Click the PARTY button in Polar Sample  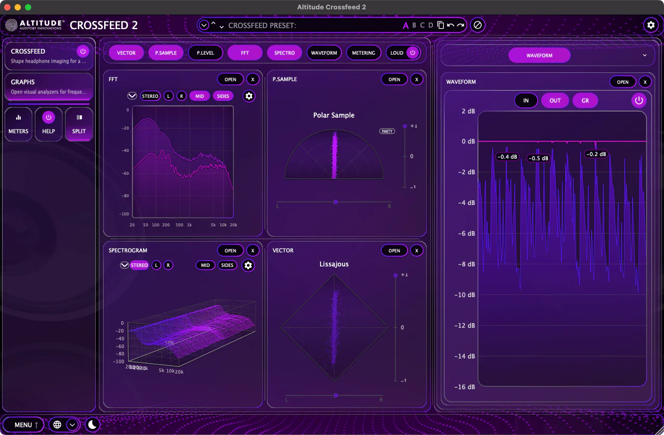(x=387, y=131)
